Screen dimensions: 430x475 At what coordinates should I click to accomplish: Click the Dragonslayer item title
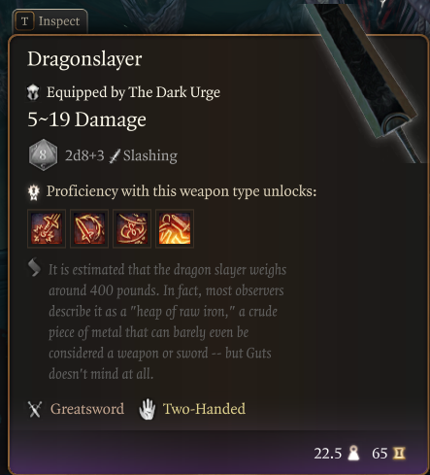click(x=84, y=59)
